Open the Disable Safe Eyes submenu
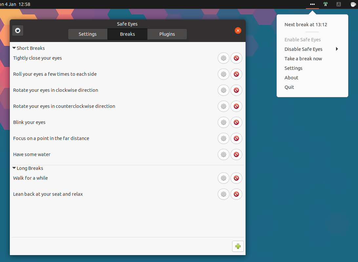The width and height of the screenshot is (358, 262). 303,49
